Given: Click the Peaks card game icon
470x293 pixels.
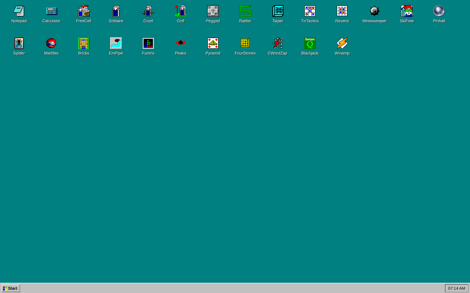Looking at the screenshot, I should click(181, 43).
